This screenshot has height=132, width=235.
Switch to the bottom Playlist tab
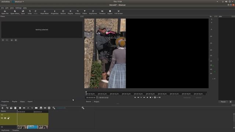(15, 102)
